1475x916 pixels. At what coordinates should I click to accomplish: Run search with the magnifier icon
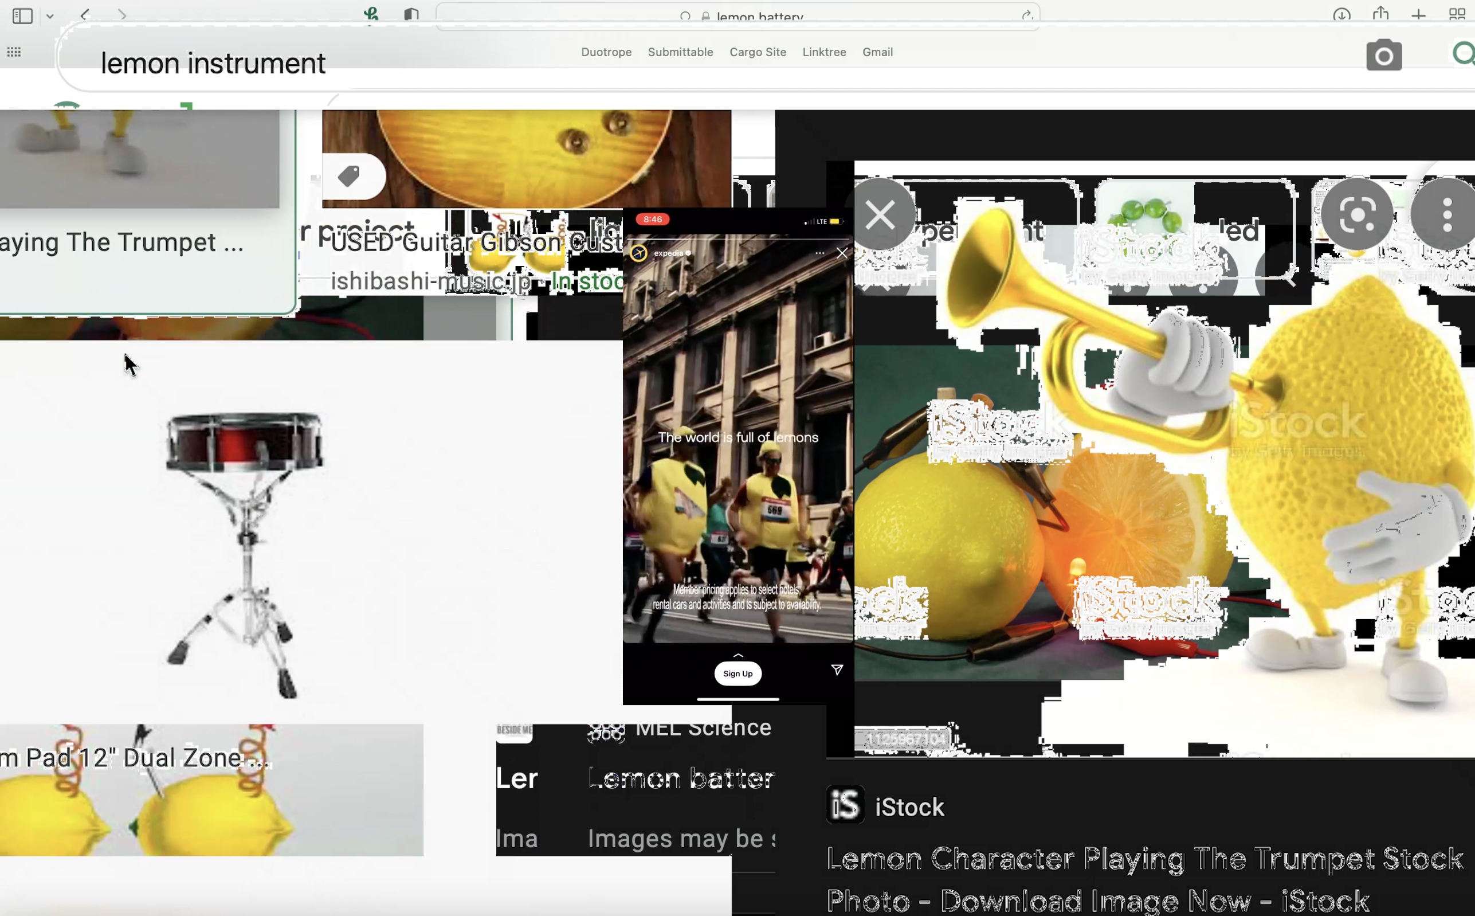point(1464,54)
